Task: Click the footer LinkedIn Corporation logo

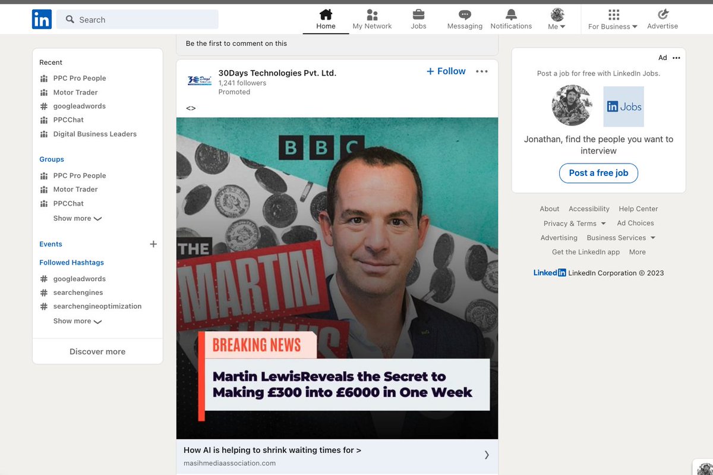Action: click(550, 273)
